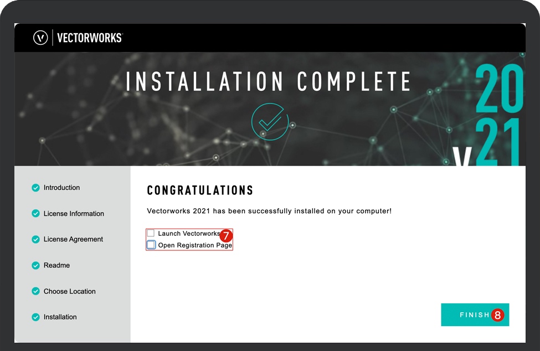Screen dimensions: 540x351
Task: Click the 'successfully installed on your computer' message
Action: click(x=269, y=211)
